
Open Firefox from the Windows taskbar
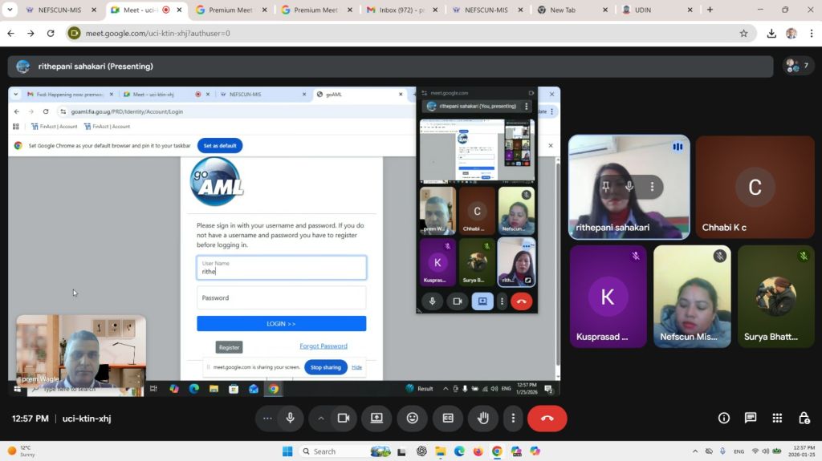(478, 451)
